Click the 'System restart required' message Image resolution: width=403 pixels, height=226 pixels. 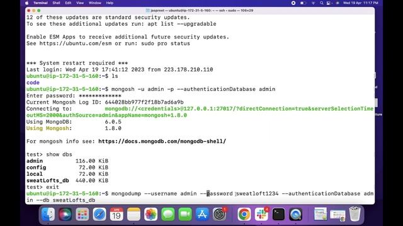[77, 63]
